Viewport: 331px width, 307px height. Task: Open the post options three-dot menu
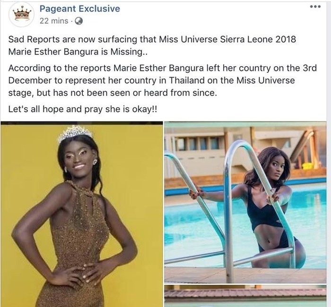tap(315, 7)
